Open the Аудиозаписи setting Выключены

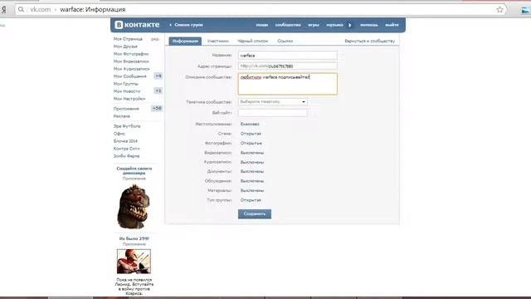pos(252,162)
